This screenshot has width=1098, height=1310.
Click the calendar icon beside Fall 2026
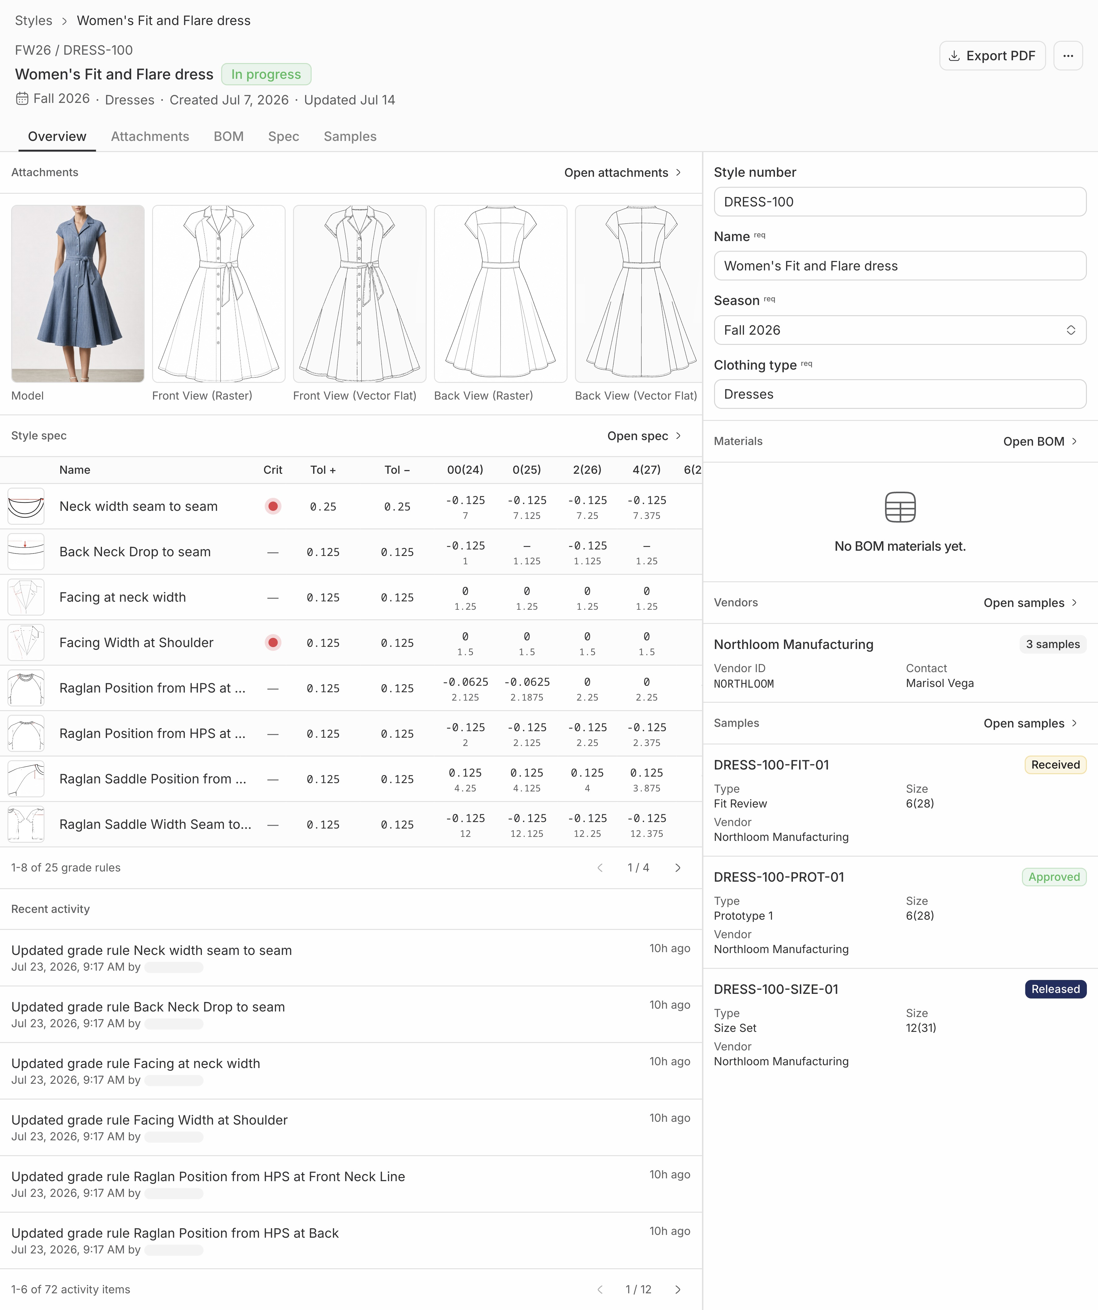[22, 99]
